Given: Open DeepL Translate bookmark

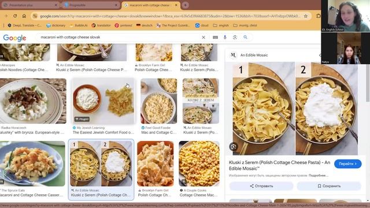Looking at the screenshot, I should pos(24,25).
